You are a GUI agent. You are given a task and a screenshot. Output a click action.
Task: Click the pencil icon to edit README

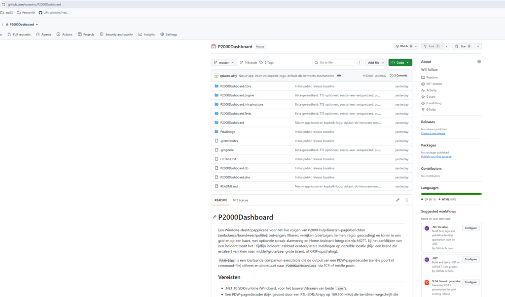pos(398,200)
